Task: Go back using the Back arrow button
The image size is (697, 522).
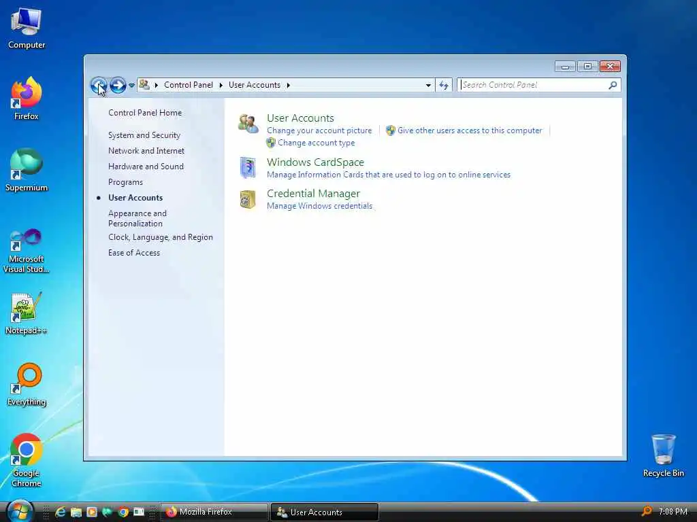Action: pyautogui.click(x=99, y=85)
